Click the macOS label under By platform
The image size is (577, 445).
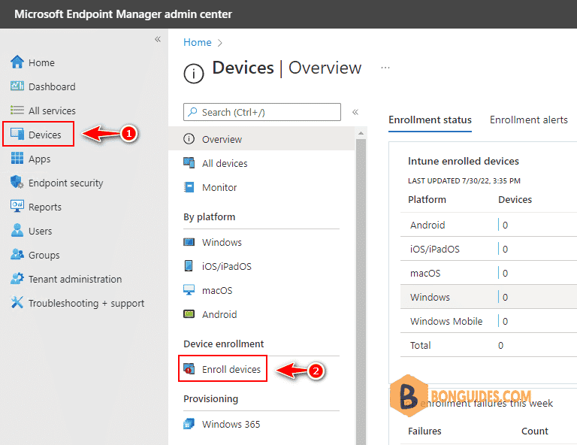pos(217,290)
